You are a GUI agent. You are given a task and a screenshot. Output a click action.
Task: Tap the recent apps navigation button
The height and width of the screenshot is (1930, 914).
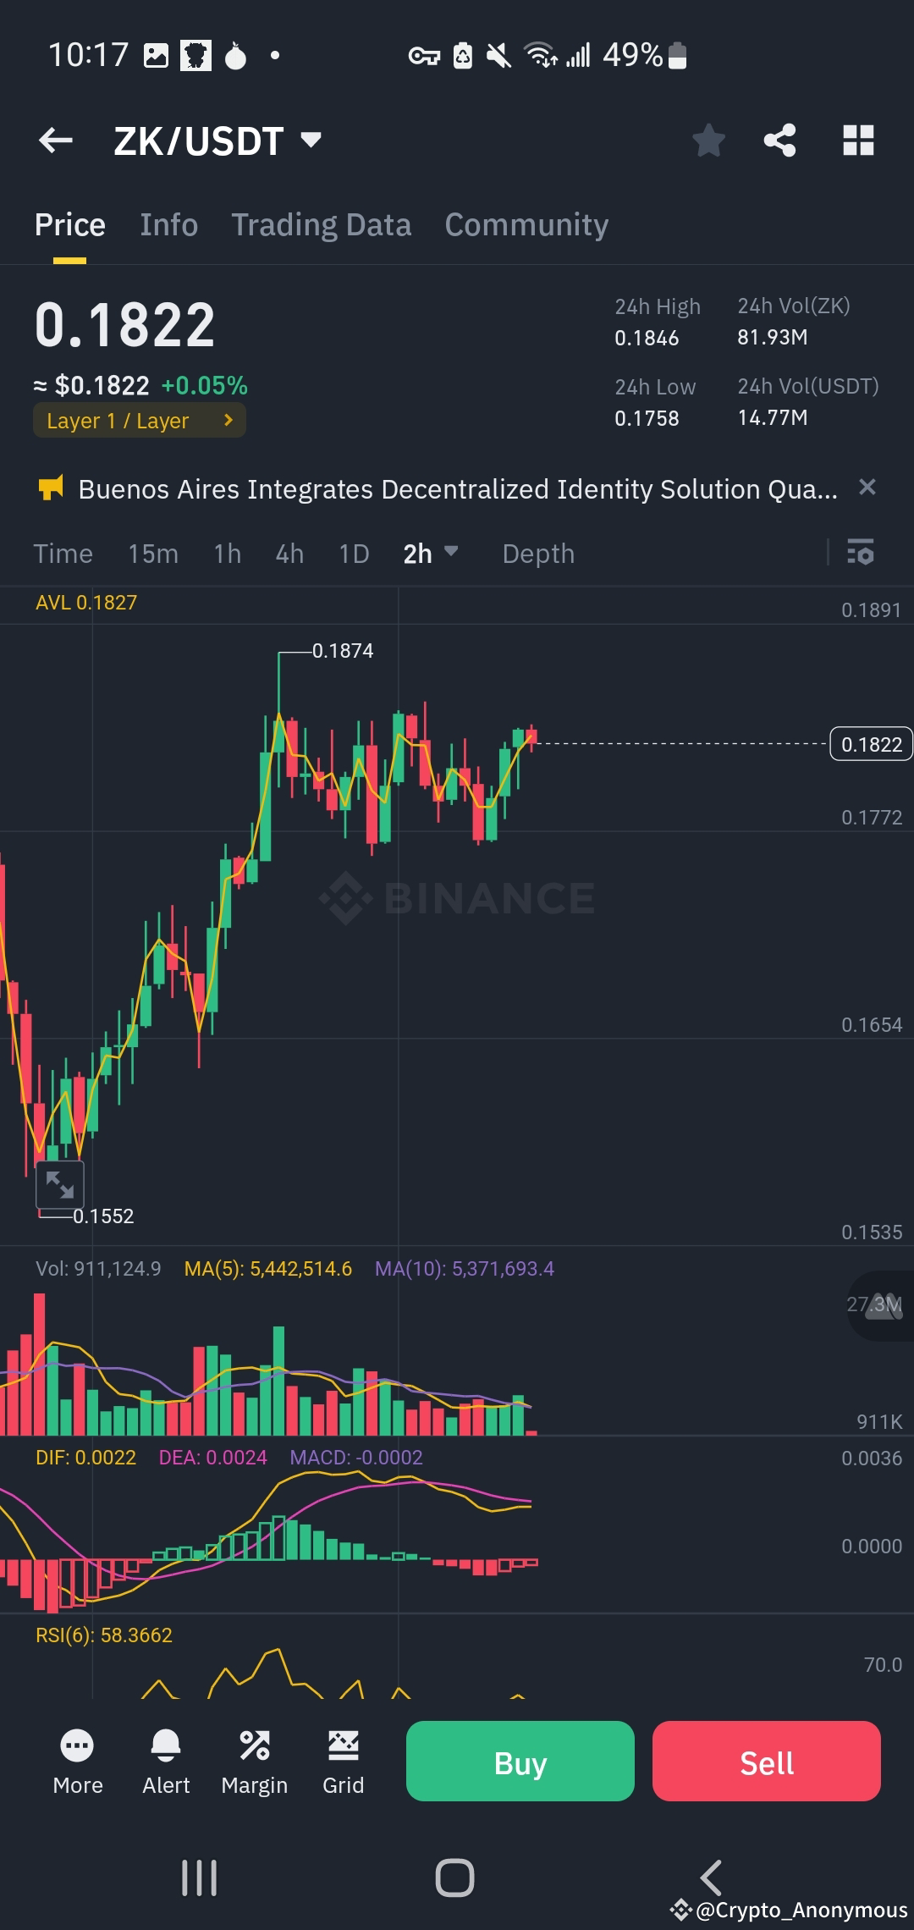coord(197,1878)
